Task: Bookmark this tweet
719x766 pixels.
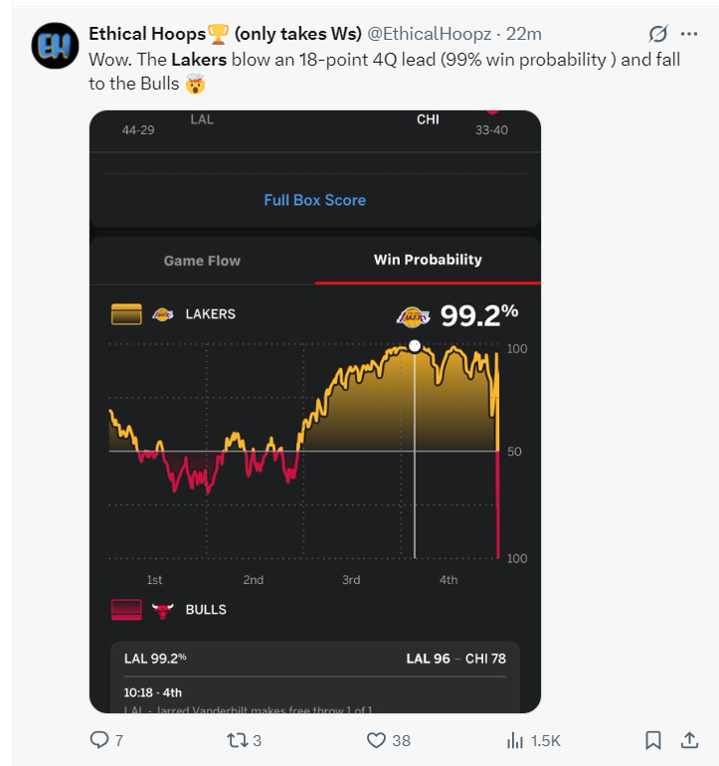Action: point(653,740)
